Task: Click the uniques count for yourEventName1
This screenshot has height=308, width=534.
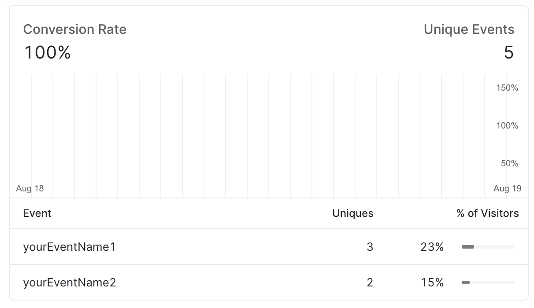Action: tap(370, 247)
